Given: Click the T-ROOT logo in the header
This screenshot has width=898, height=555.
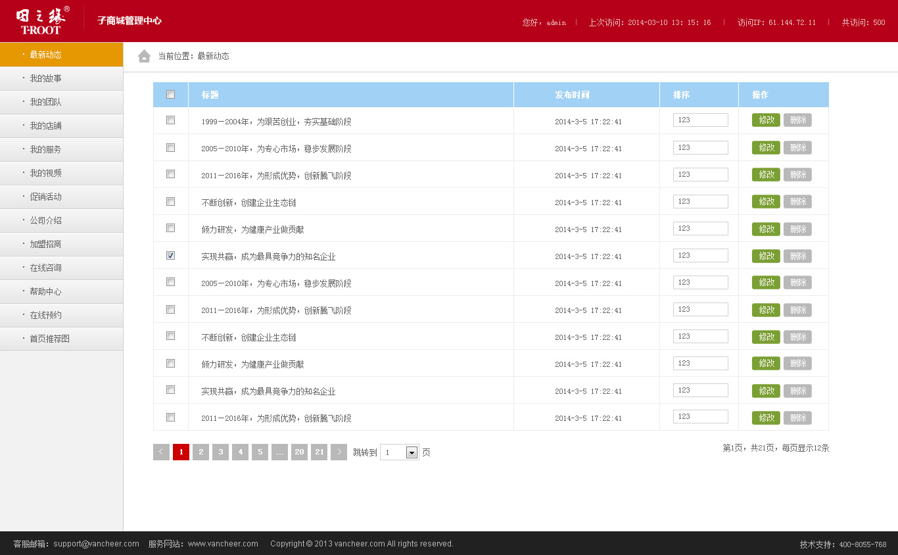Looking at the screenshot, I should pos(42,20).
